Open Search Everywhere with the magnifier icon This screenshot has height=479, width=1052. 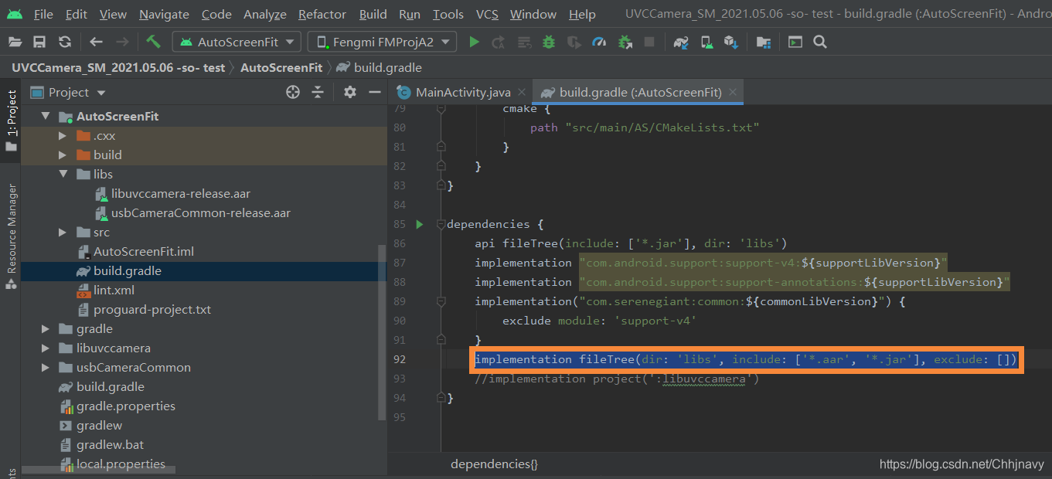click(819, 42)
